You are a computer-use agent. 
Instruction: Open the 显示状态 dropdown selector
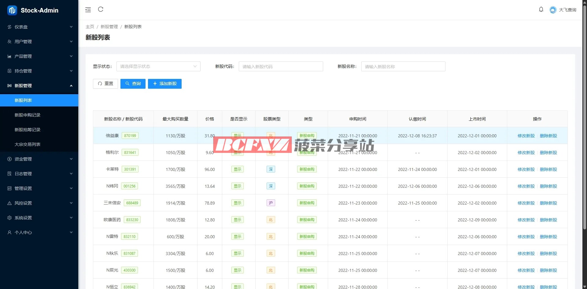(158, 66)
